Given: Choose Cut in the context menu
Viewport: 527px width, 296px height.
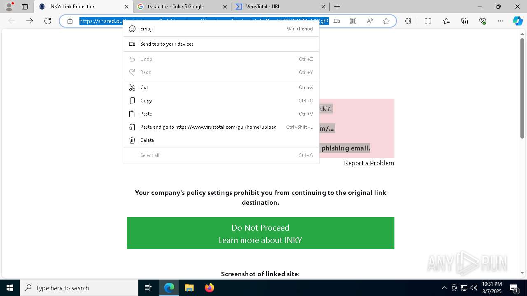Looking at the screenshot, I should (x=221, y=88).
